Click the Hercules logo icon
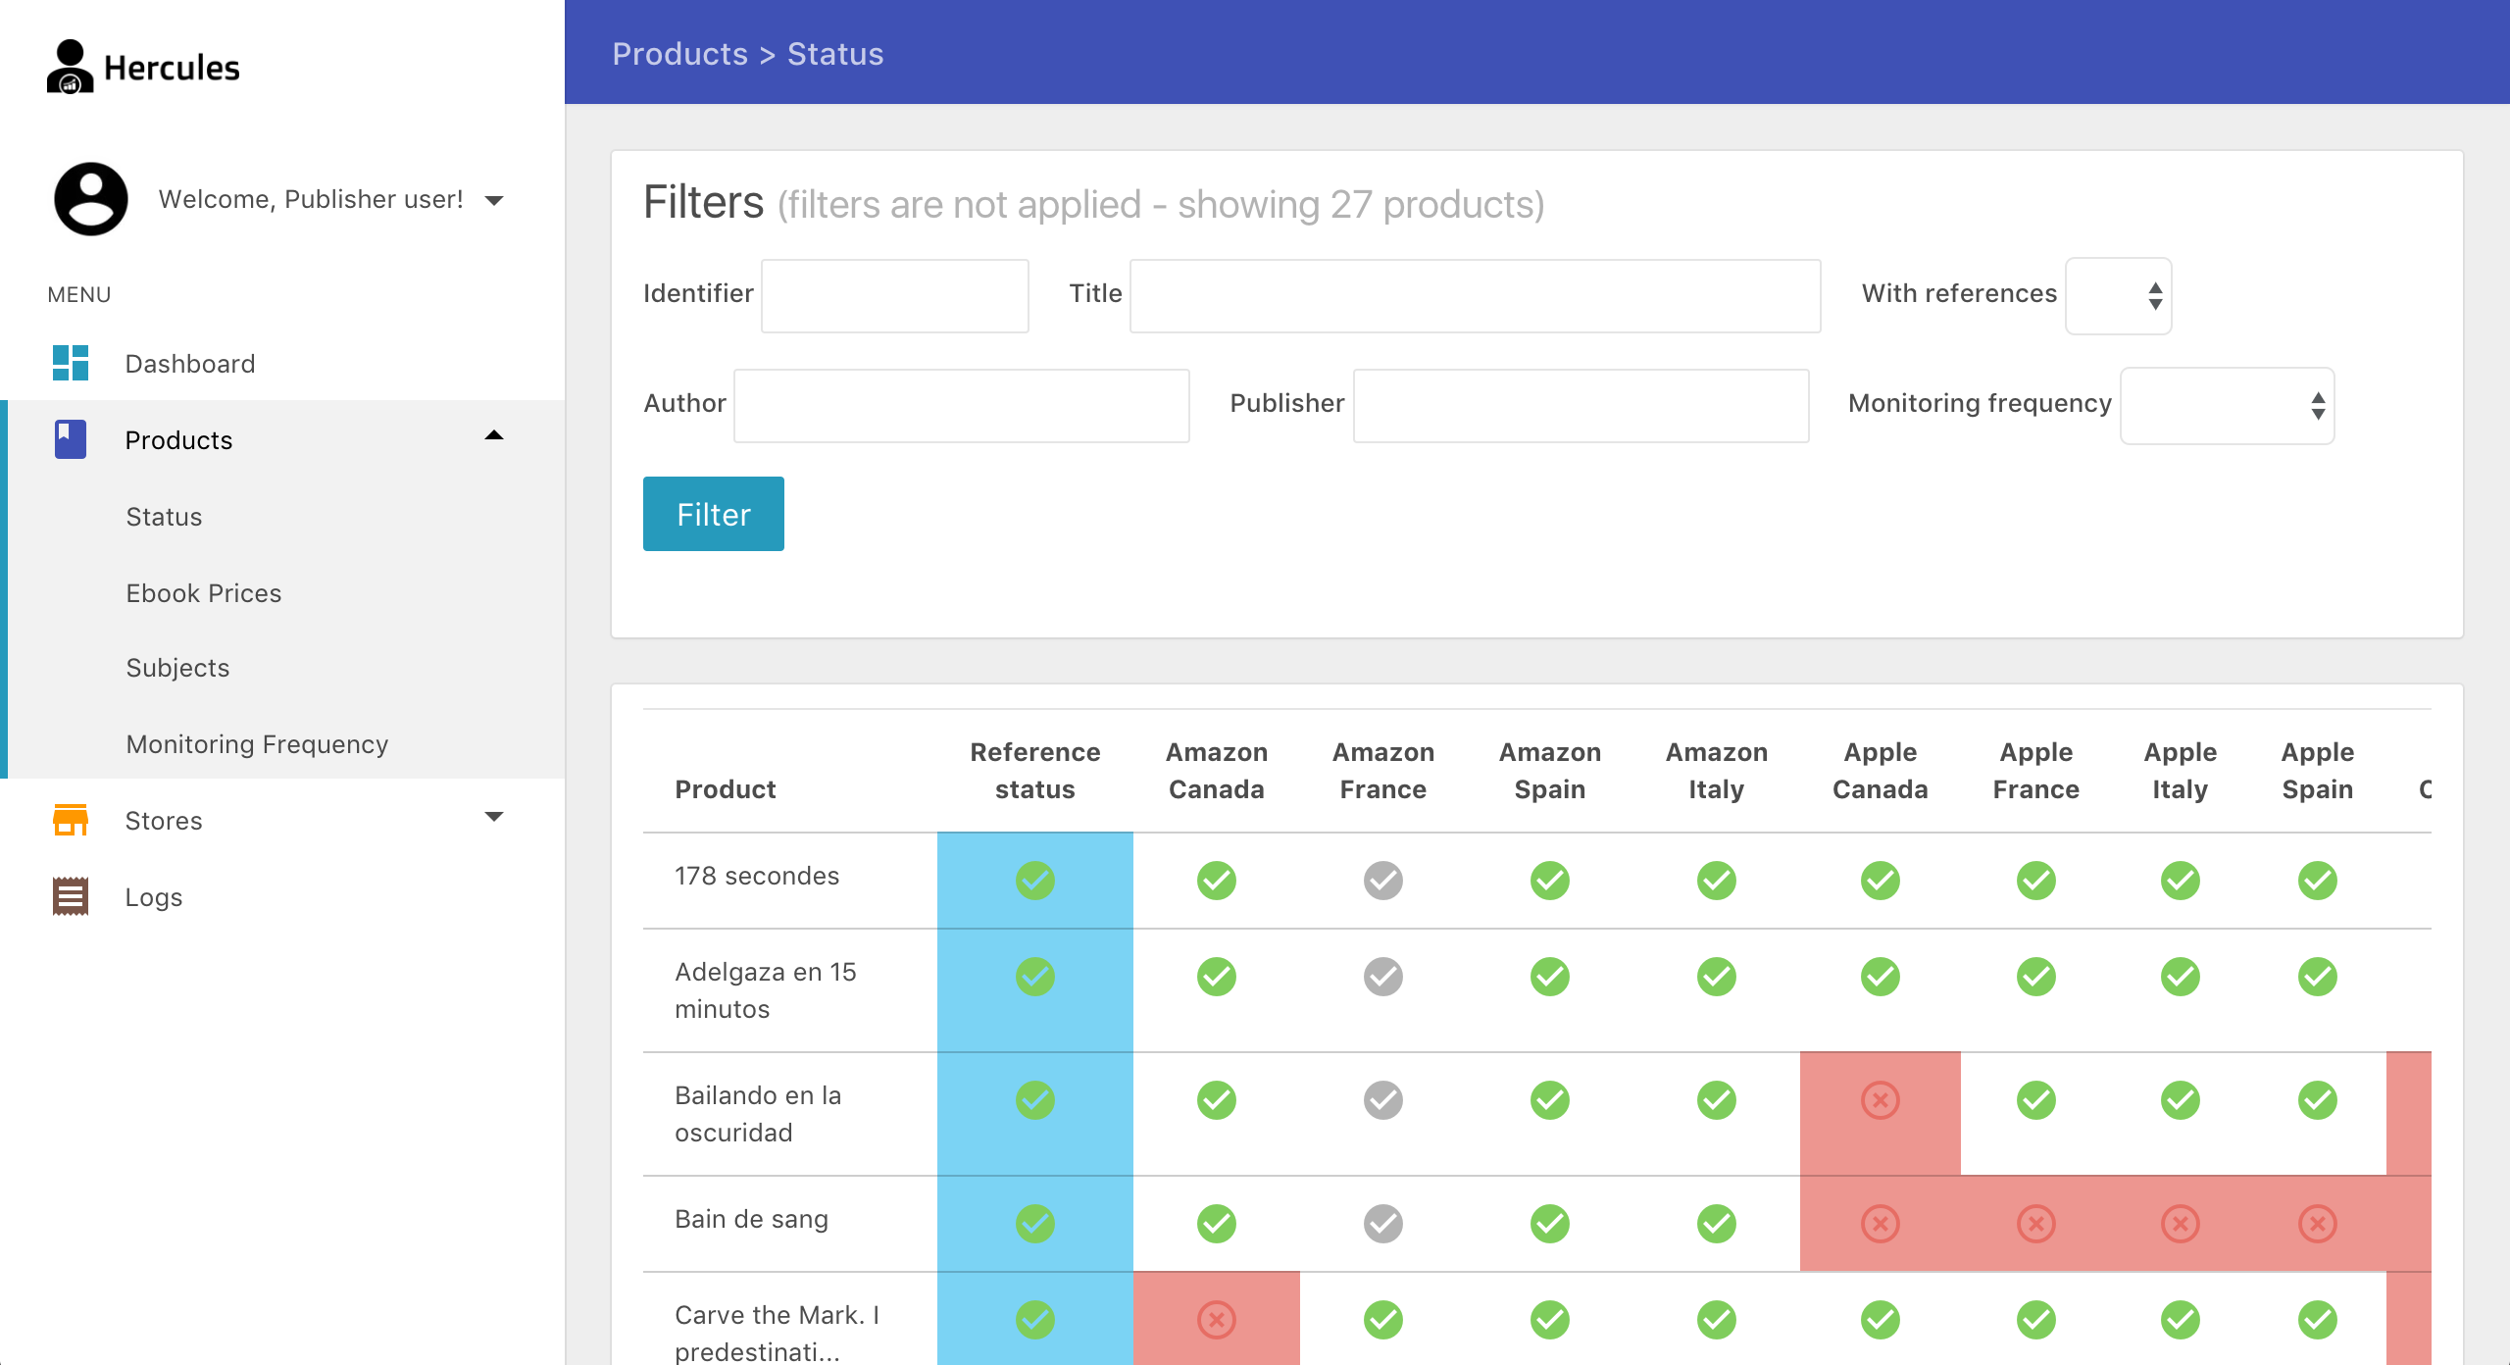Image resolution: width=2510 pixels, height=1365 pixels. click(x=71, y=67)
